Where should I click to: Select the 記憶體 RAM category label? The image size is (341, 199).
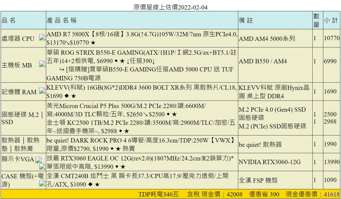[x=19, y=92]
